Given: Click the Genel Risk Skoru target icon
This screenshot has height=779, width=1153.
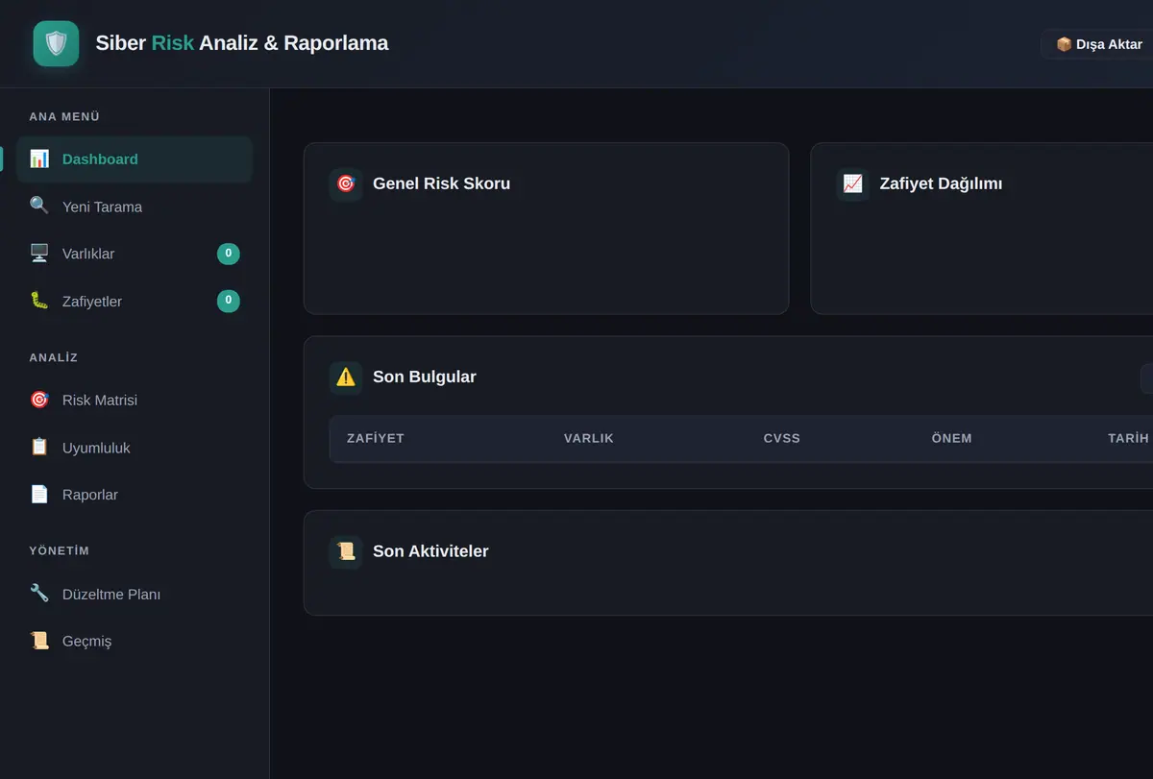Looking at the screenshot, I should [346, 183].
